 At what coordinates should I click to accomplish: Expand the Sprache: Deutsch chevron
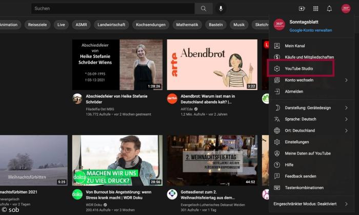(346, 119)
